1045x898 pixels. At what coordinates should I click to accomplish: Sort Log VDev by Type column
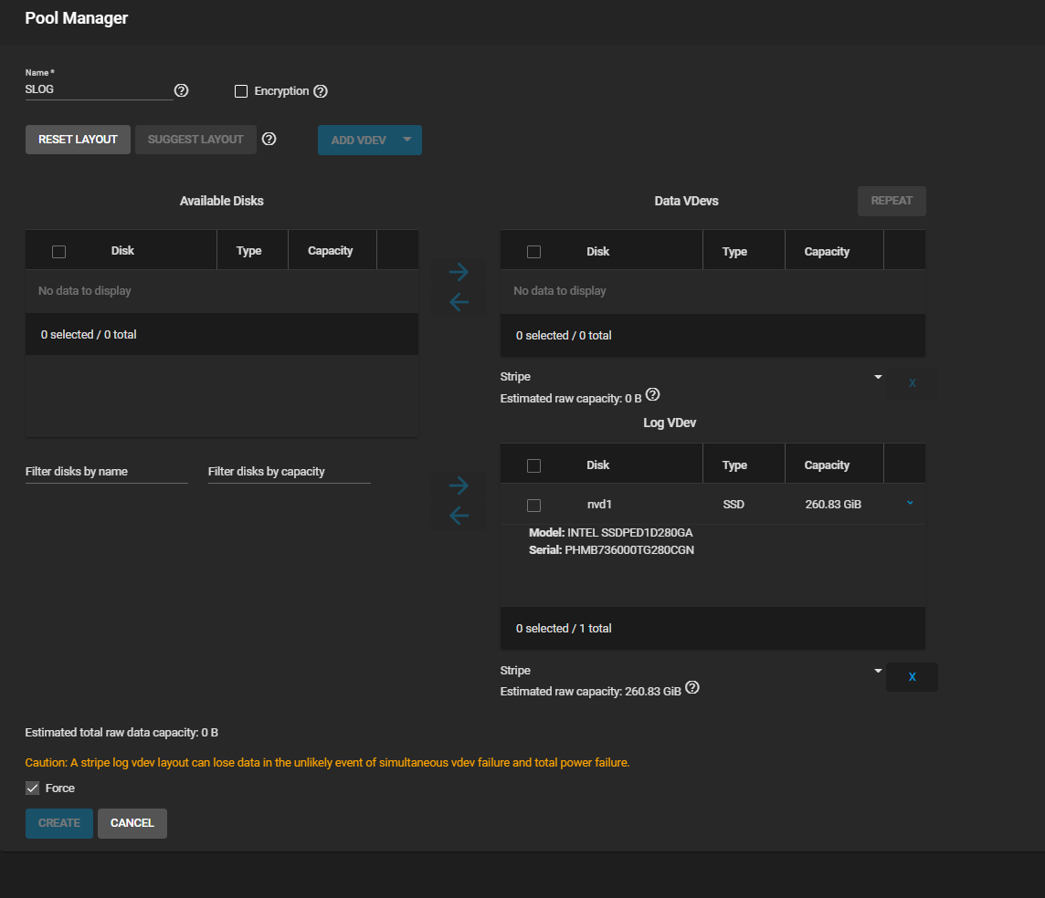[734, 465]
